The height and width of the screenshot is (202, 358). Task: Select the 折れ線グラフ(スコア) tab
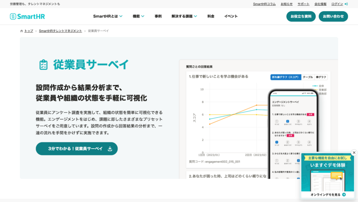(x=286, y=77)
